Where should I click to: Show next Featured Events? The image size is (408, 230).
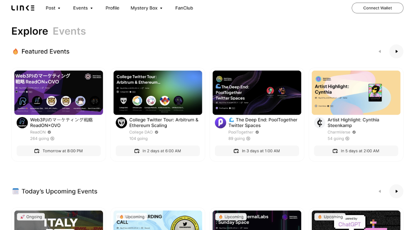pos(396,52)
